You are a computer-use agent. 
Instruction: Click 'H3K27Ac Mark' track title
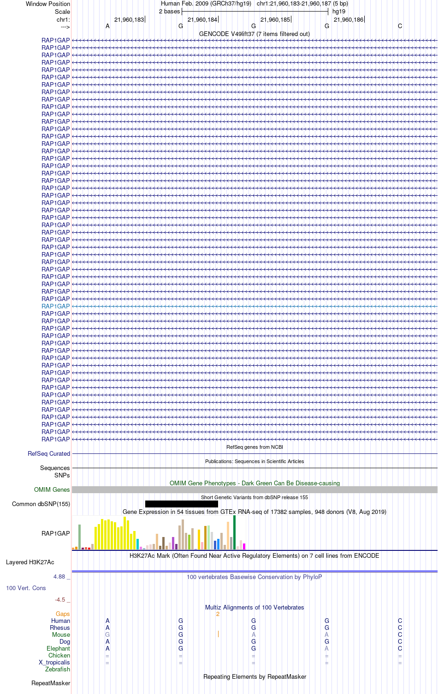point(255,555)
